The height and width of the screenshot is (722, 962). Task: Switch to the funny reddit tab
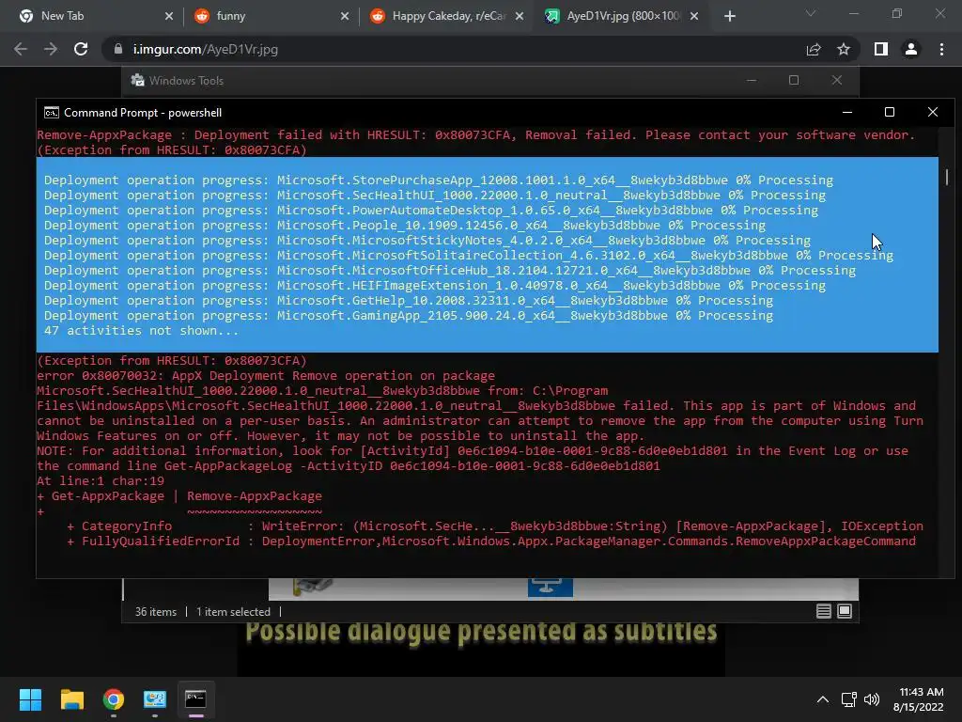[x=270, y=16]
